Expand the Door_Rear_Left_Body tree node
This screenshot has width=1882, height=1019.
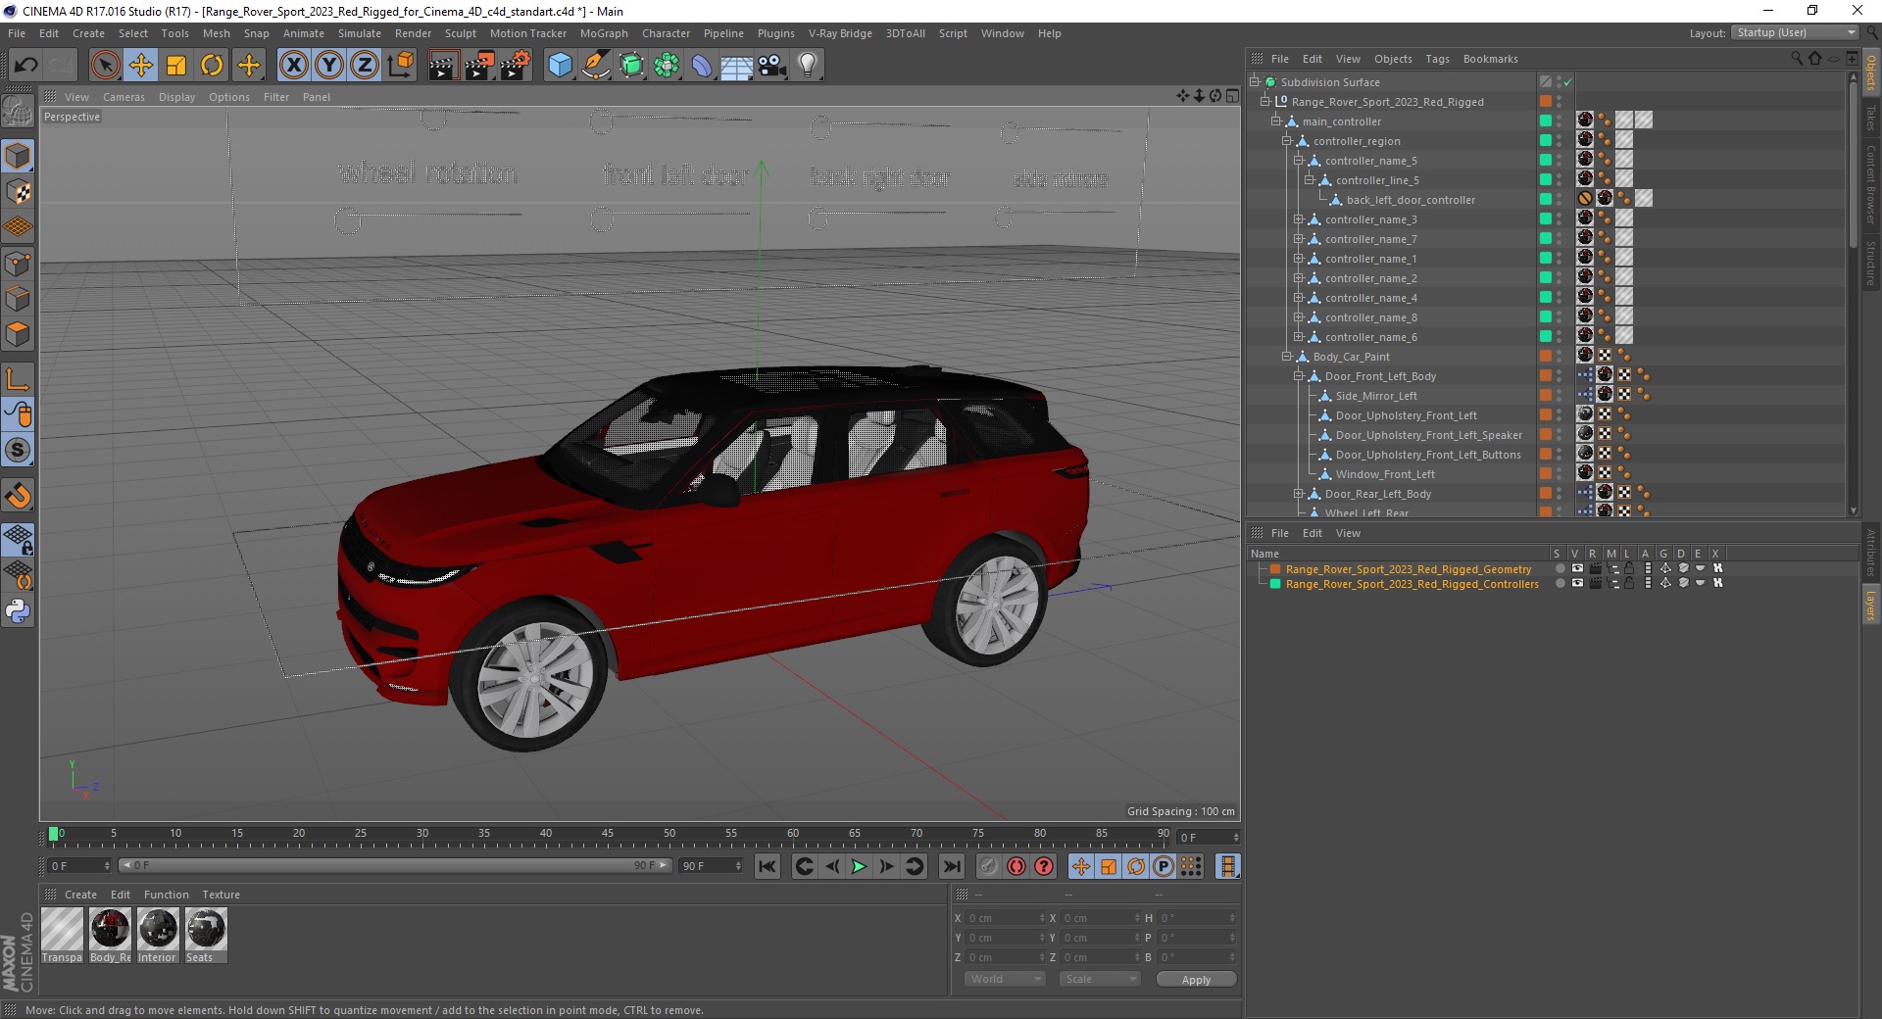pyautogui.click(x=1298, y=494)
